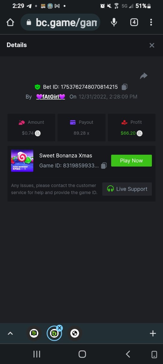Screen dimensions: 163x364
Task: Open Android recent apps
Action: click(x=37, y=354)
